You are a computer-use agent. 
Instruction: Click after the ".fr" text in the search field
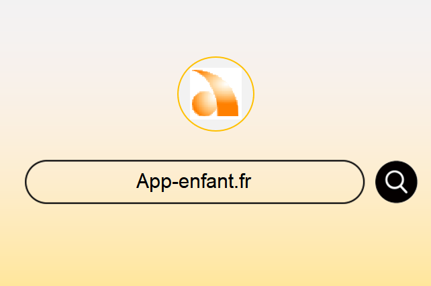[x=256, y=182]
